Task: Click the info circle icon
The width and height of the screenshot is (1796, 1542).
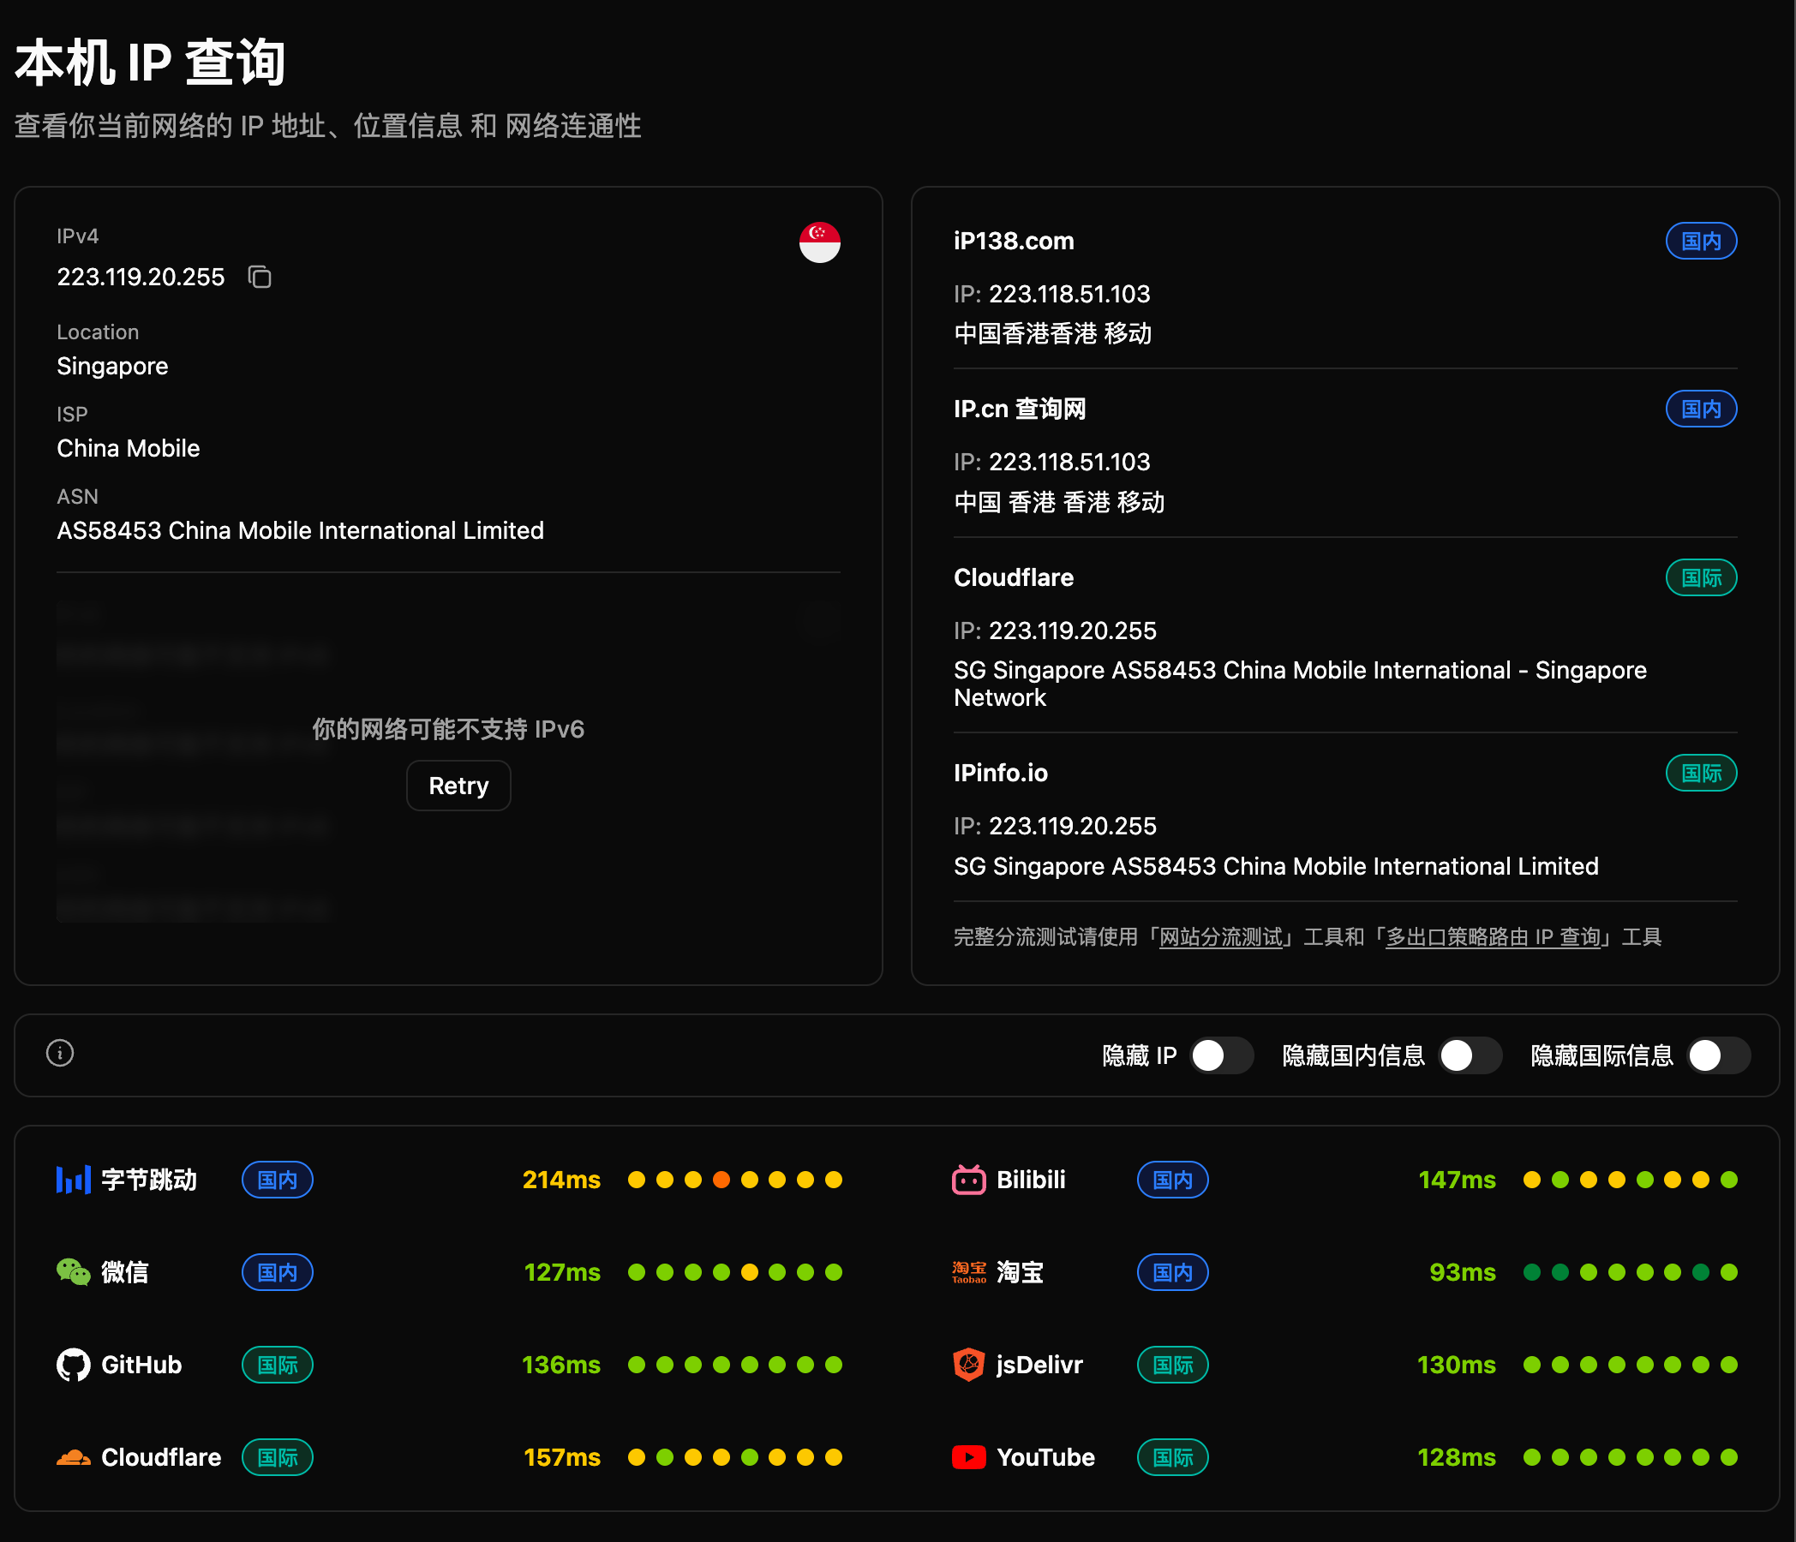Action: 60,1053
